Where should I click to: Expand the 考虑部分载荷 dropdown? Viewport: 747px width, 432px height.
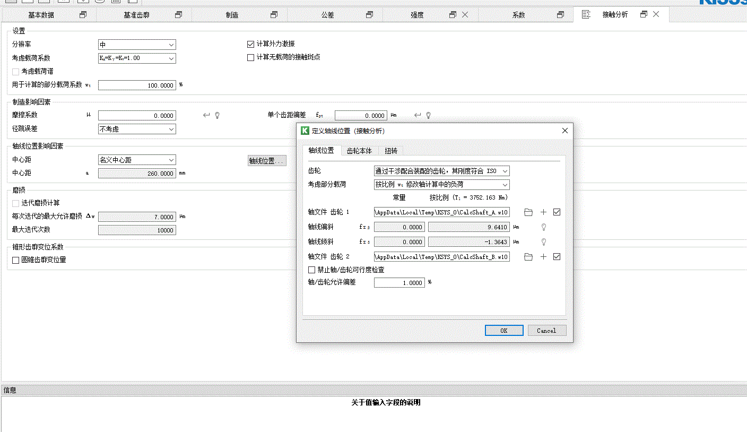(441, 185)
